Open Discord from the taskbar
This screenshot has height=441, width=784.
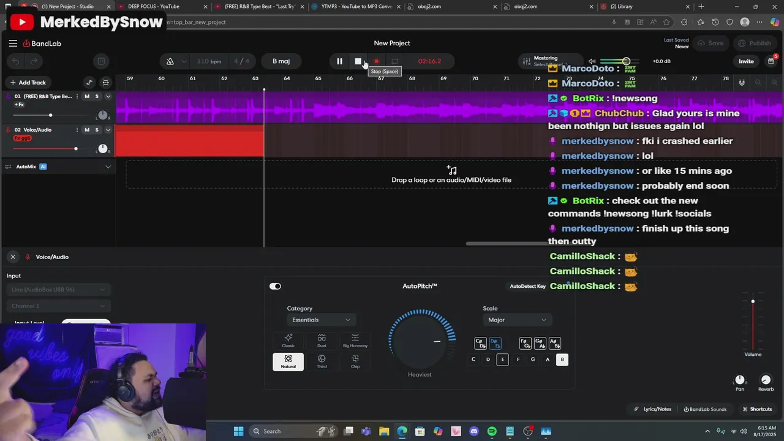coord(473,431)
